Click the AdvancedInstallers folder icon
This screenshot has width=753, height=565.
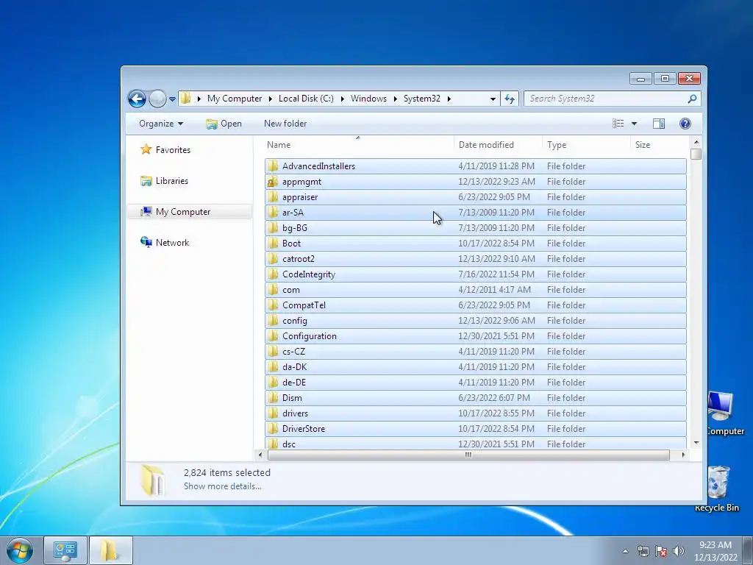click(x=273, y=166)
